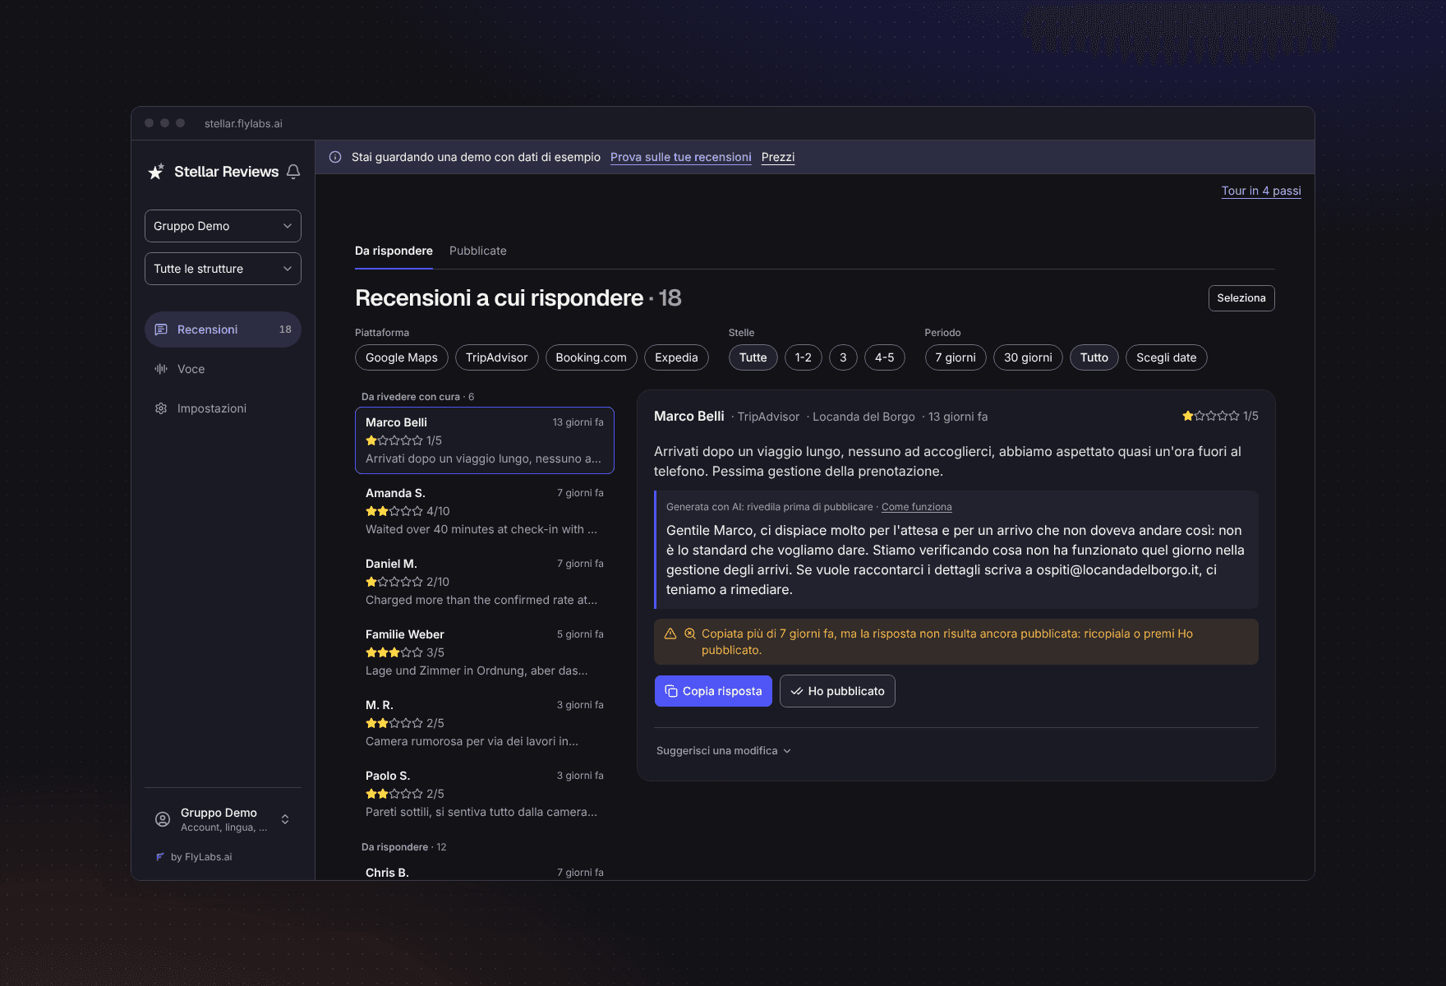Open the Tour in 4 passi link
This screenshot has width=1446, height=986.
tap(1261, 191)
